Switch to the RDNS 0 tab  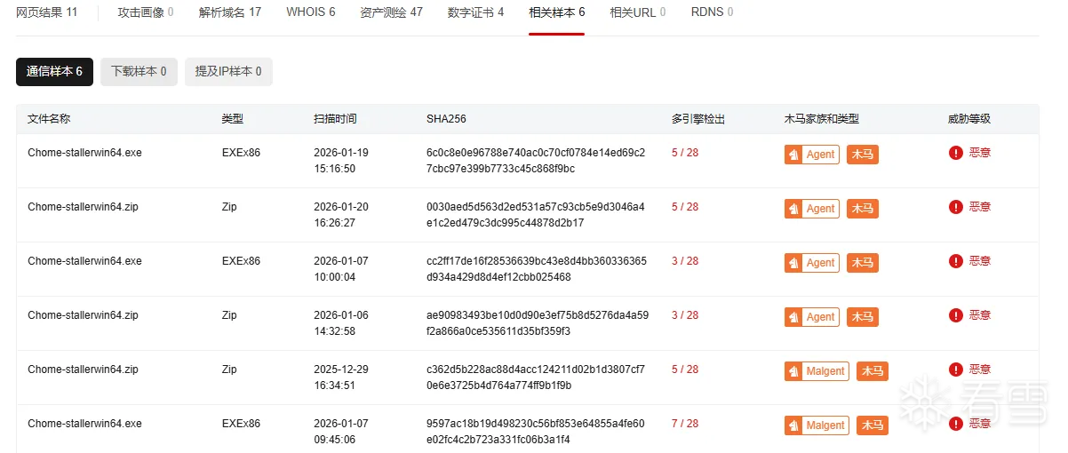tap(713, 12)
